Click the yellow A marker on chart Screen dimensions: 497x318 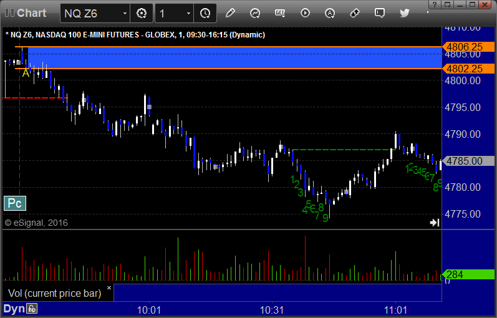click(26, 73)
